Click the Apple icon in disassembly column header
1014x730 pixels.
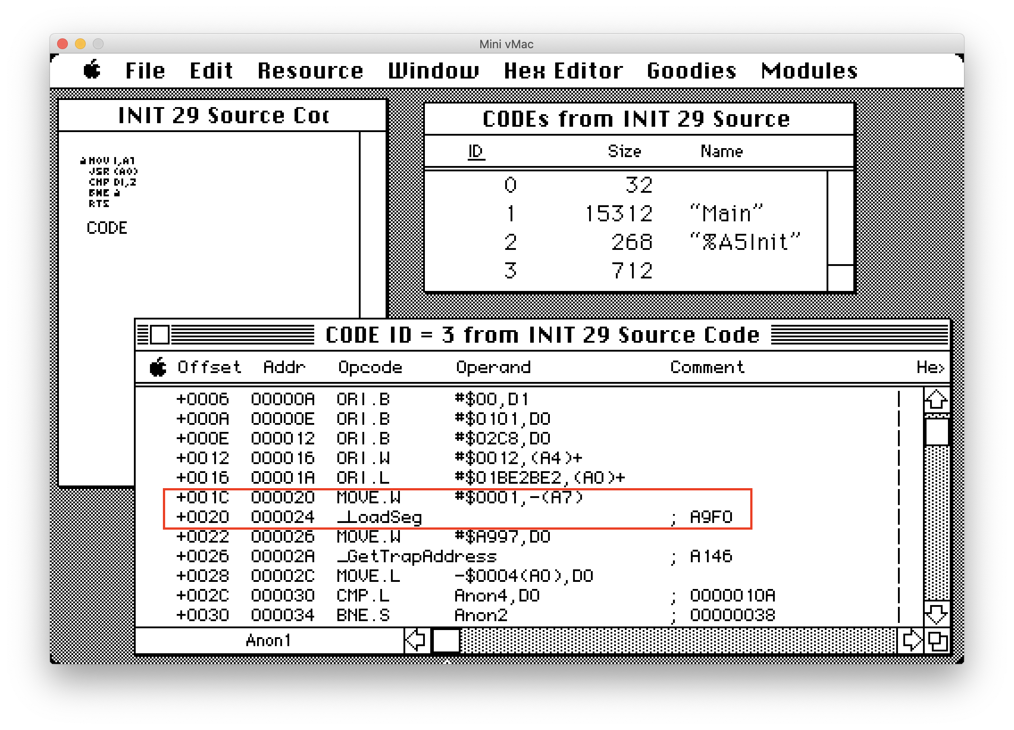click(x=158, y=367)
